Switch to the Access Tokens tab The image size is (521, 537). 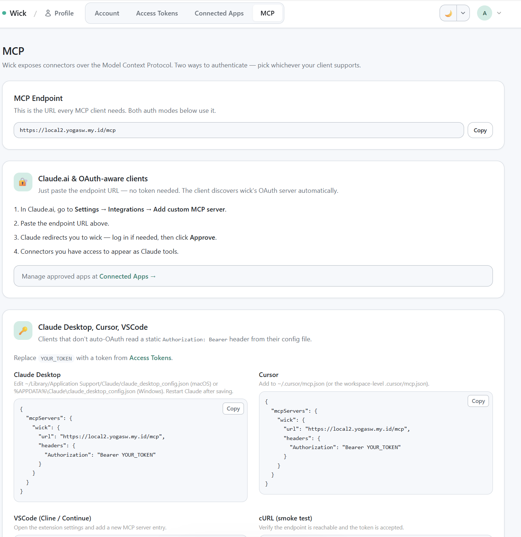click(x=157, y=13)
